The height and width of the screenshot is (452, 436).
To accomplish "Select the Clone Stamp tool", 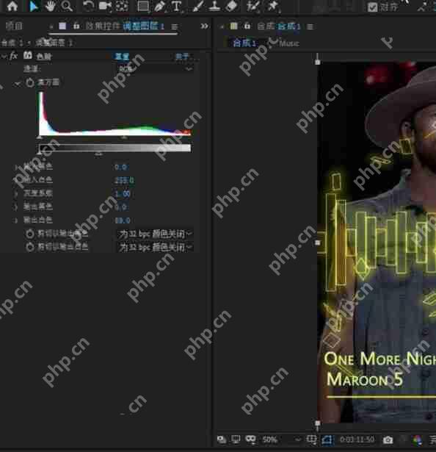I will click(214, 6).
